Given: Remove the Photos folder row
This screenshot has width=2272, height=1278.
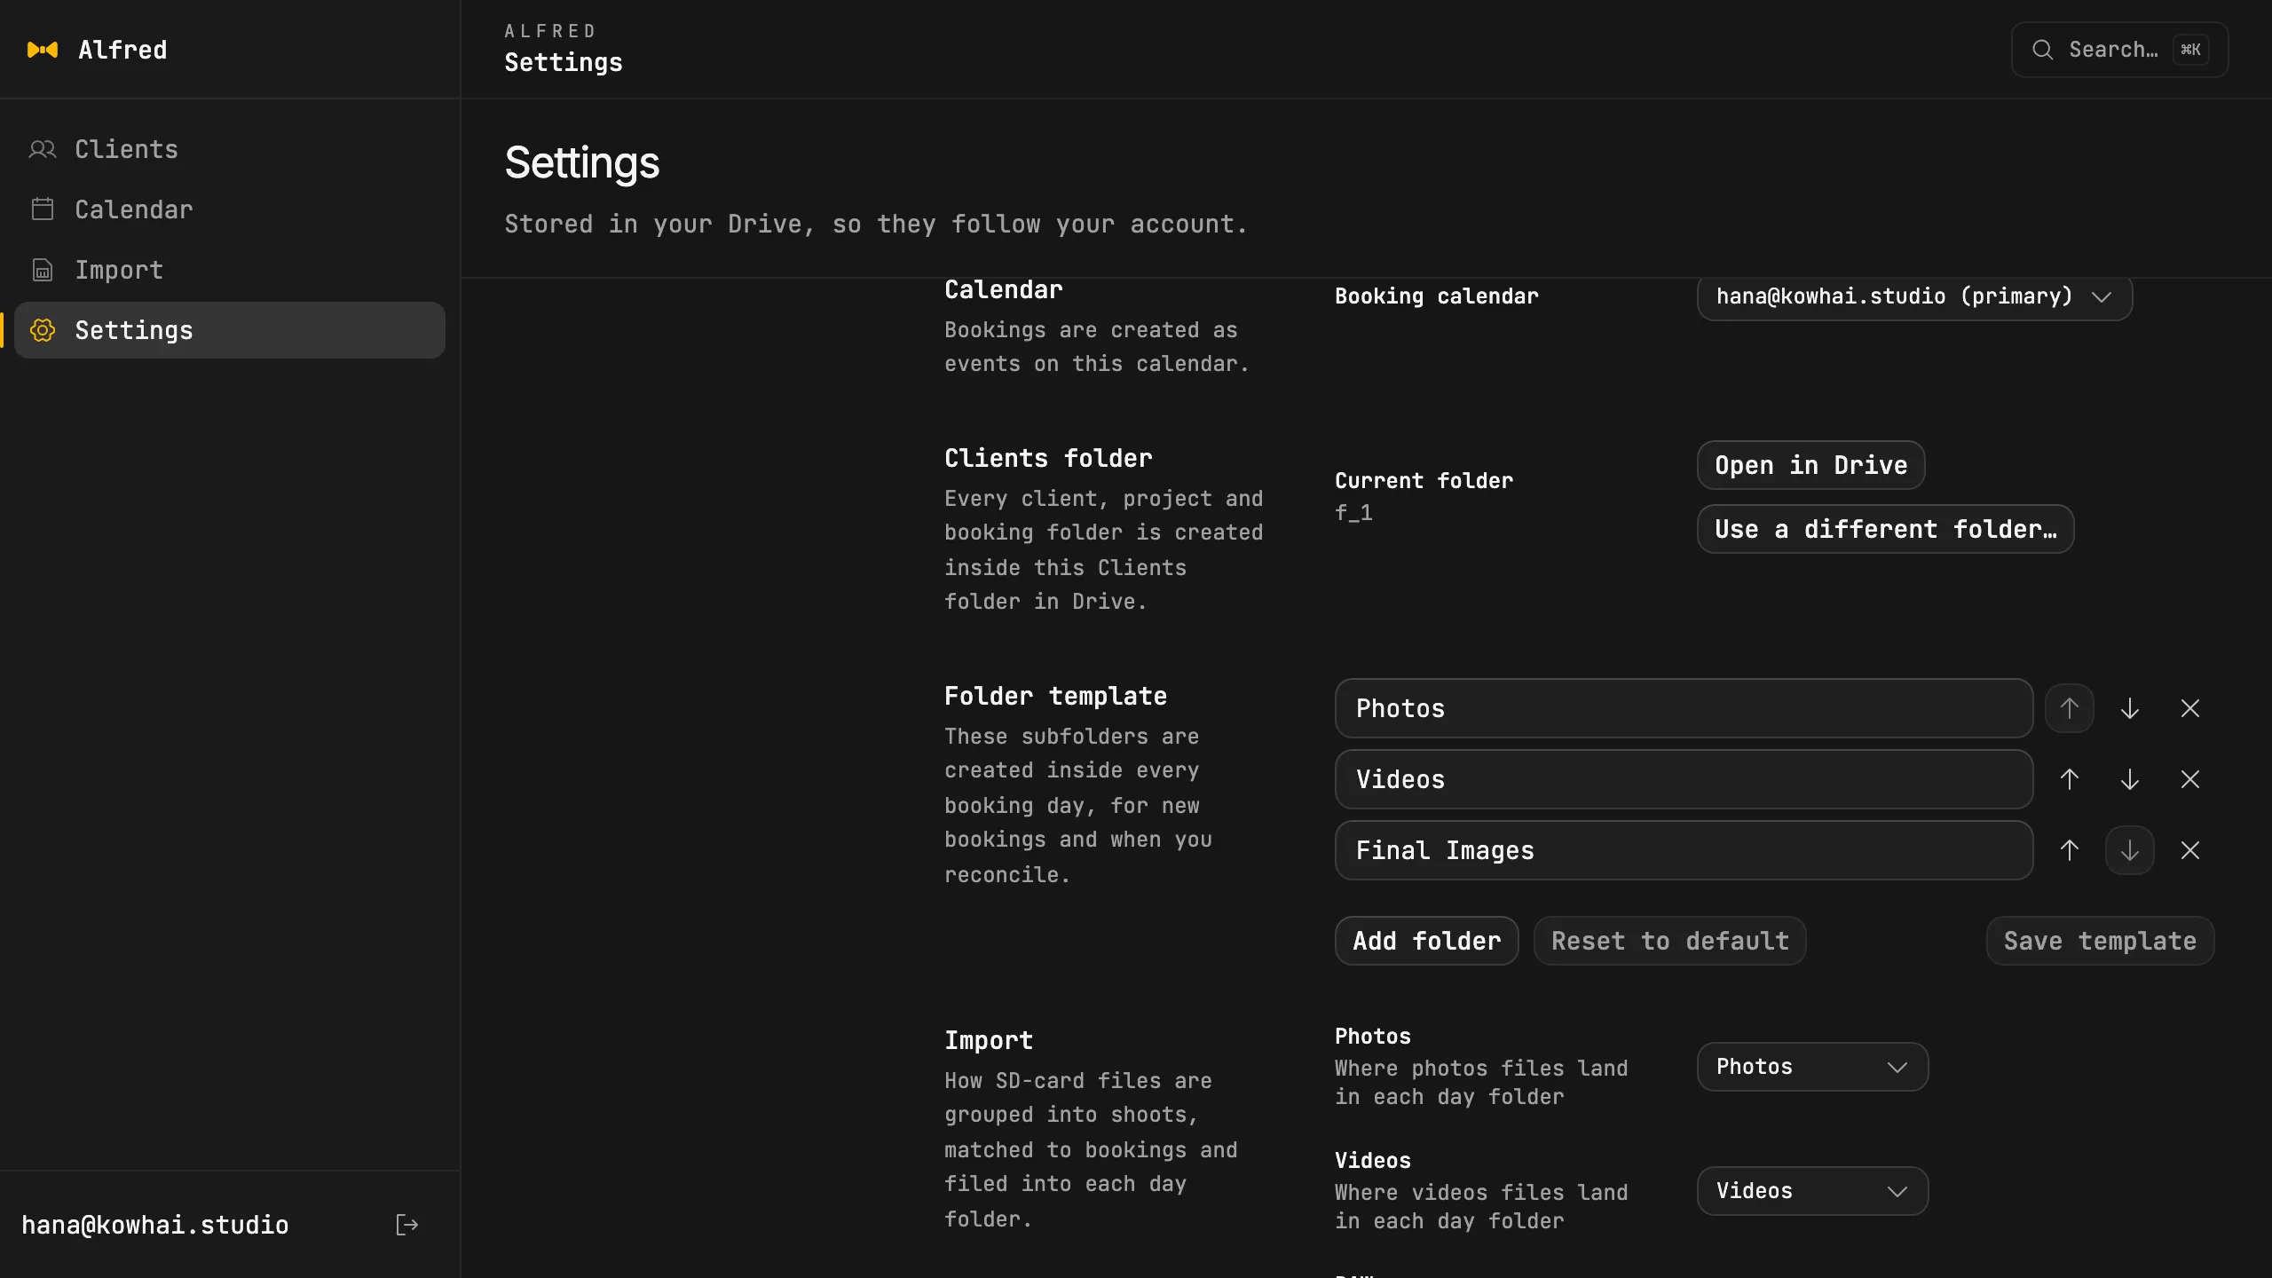Looking at the screenshot, I should [2190, 708].
